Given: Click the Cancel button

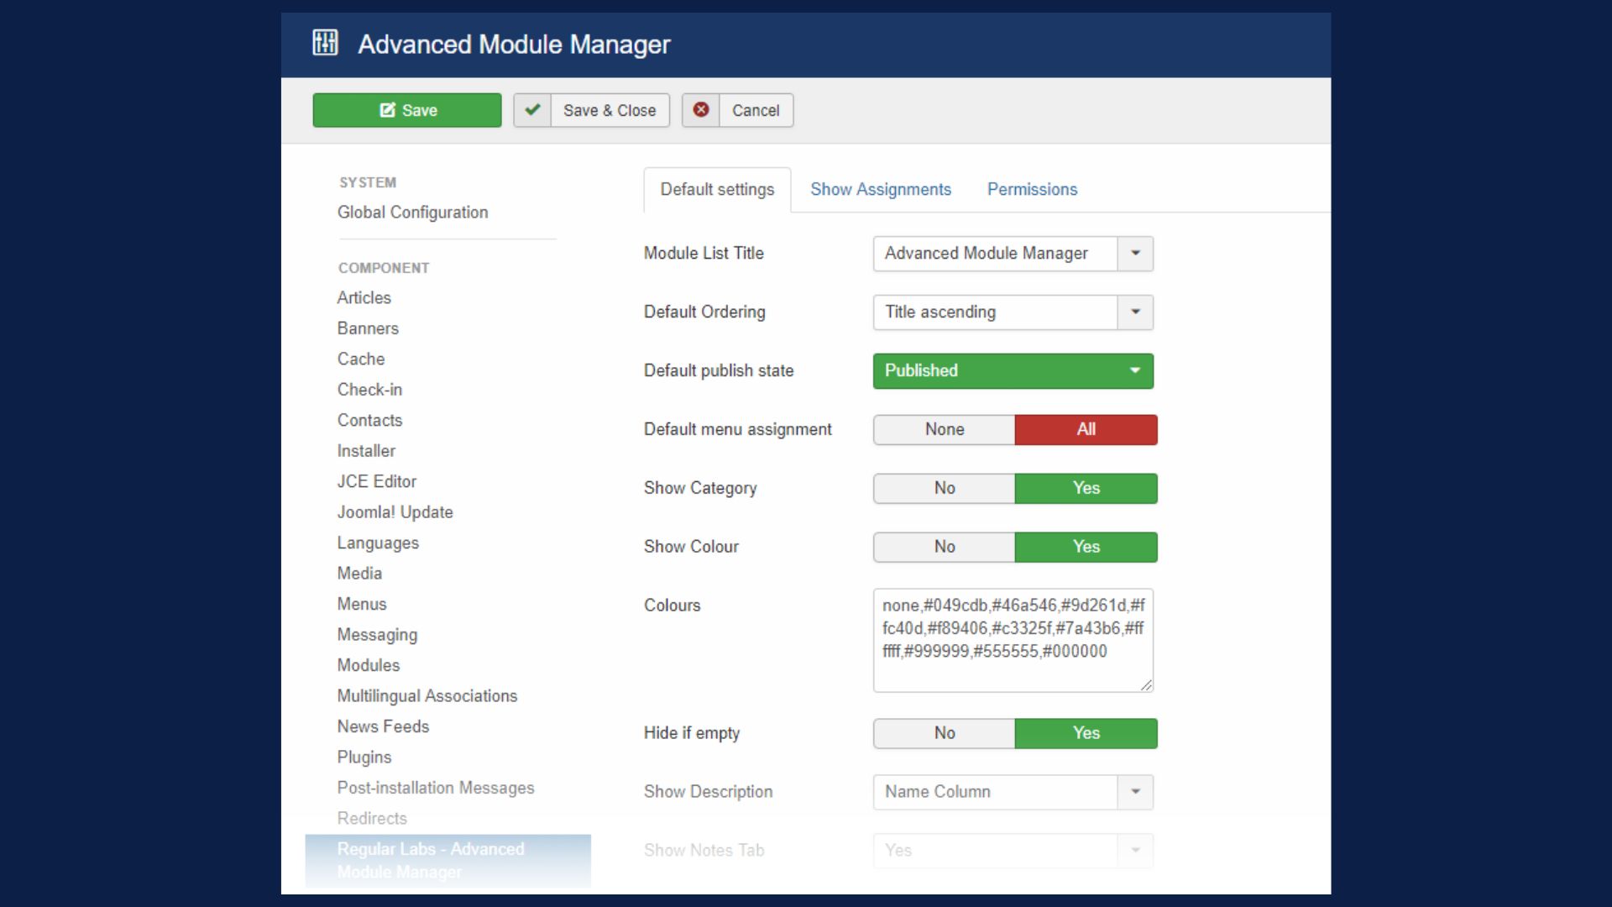Looking at the screenshot, I should click(737, 110).
